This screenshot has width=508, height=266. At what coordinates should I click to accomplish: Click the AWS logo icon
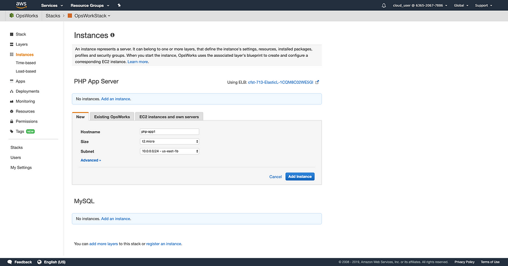coord(21,5)
